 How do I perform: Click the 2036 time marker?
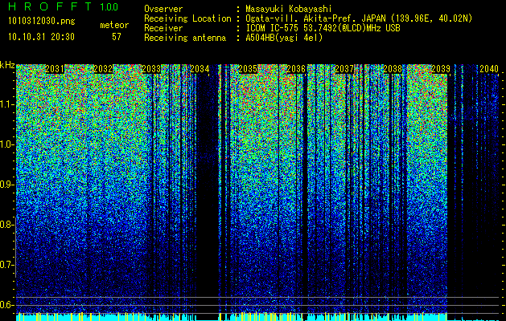pos(296,69)
